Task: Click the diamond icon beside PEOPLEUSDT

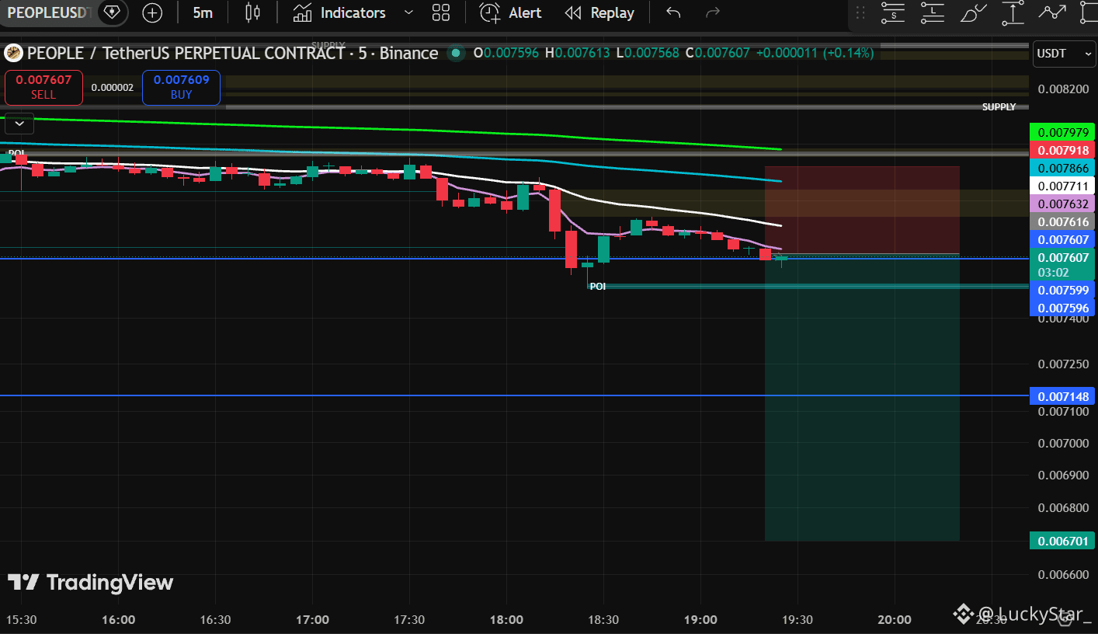Action: pos(113,12)
